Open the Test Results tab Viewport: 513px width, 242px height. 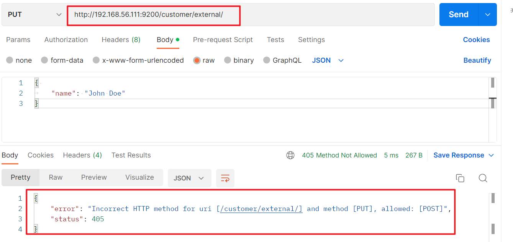pyautogui.click(x=131, y=155)
